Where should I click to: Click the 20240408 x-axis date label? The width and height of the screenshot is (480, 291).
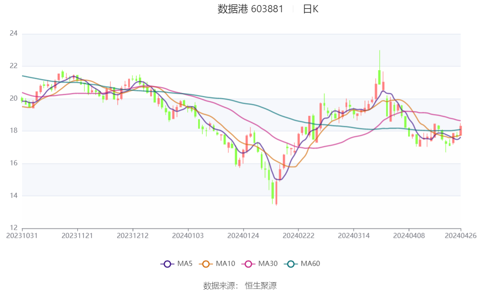point(409,236)
